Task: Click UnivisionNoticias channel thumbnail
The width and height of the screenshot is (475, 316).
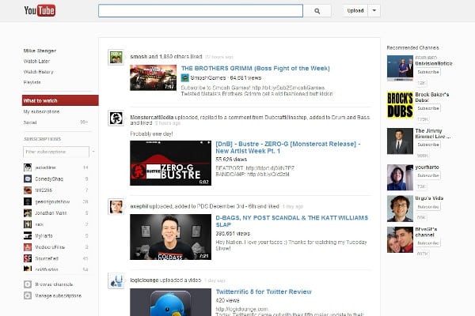Action: click(400, 69)
